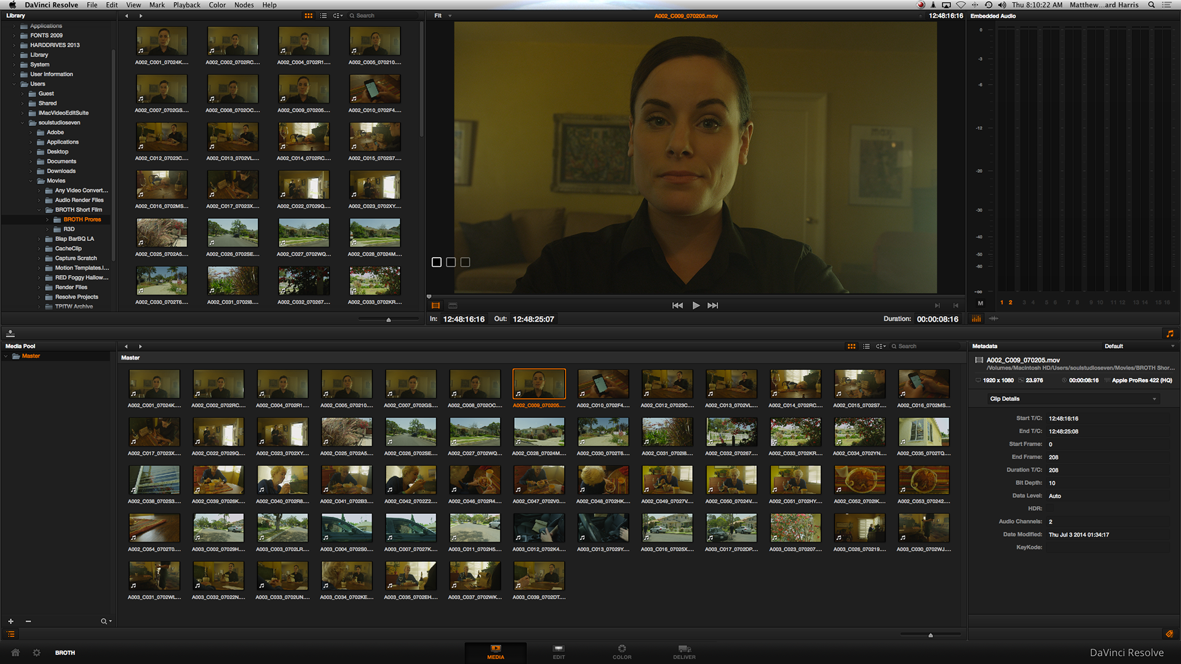Toggle the M audio mute button
This screenshot has width=1181, height=664.
click(980, 302)
